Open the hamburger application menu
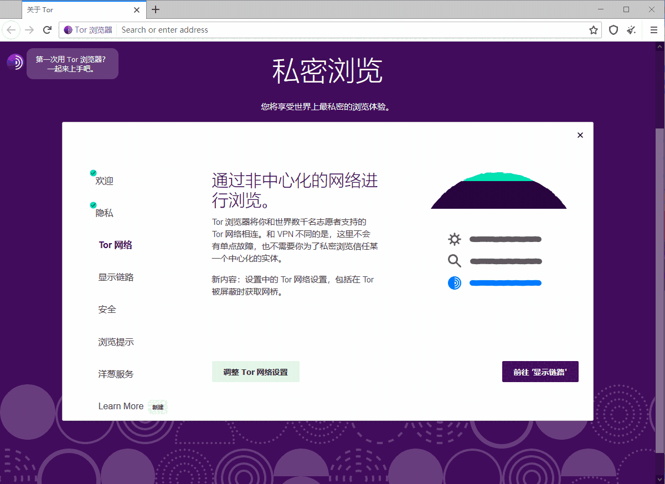Image resolution: width=665 pixels, height=484 pixels. (653, 30)
